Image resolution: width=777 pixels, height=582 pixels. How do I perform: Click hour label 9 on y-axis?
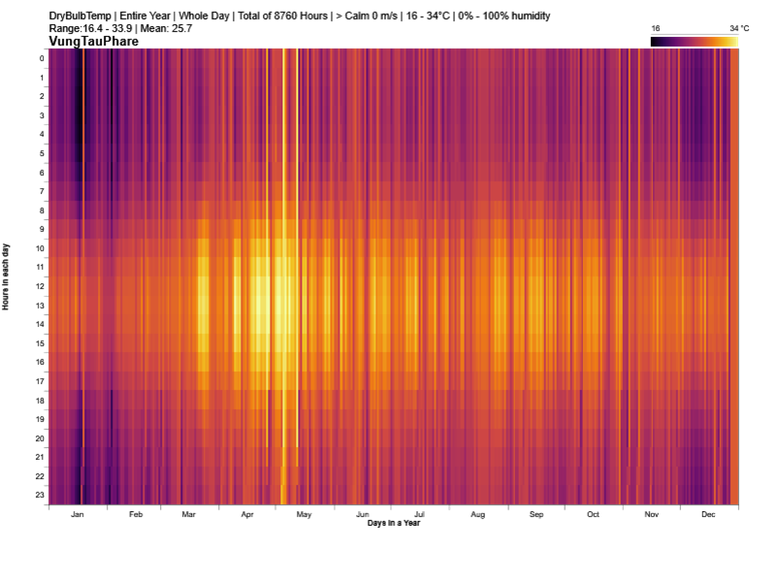coord(42,229)
